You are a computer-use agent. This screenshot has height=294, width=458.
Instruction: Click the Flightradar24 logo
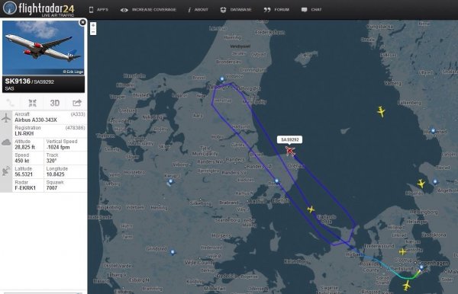[x=39, y=8]
